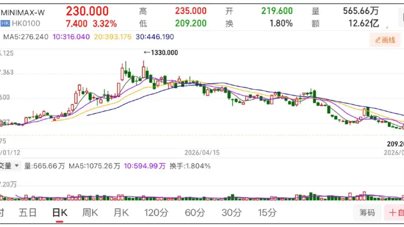Click the HK0100 stock code
Viewport: 404px width, 227px height.
point(26,24)
